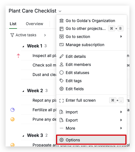The height and width of the screenshot is (152, 135).
Task: Click the organization building icon
Action: tap(62, 21)
